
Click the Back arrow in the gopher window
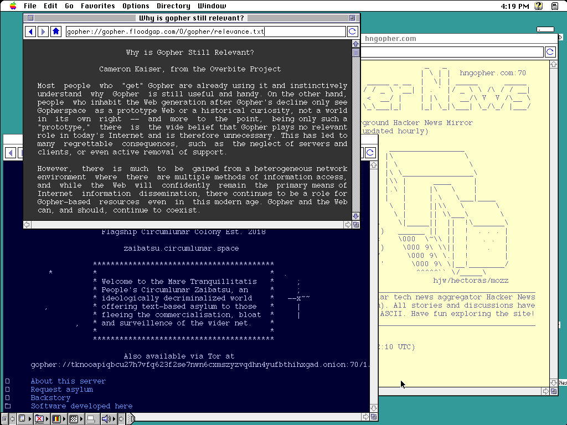tap(30, 32)
